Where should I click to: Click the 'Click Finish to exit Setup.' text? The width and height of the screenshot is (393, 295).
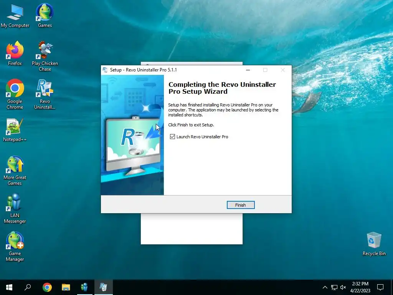[191, 125]
